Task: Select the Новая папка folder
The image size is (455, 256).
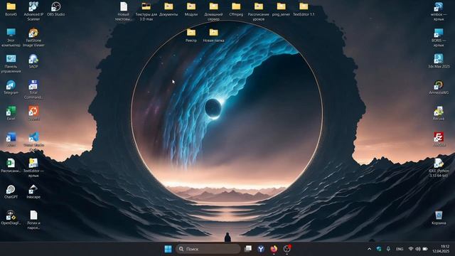Action: point(213,35)
